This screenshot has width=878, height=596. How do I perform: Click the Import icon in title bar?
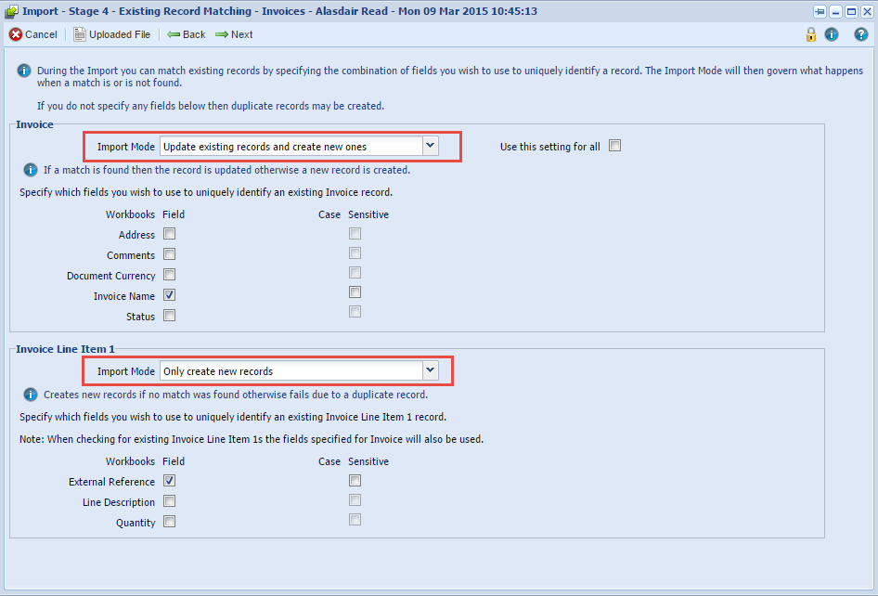[x=12, y=12]
